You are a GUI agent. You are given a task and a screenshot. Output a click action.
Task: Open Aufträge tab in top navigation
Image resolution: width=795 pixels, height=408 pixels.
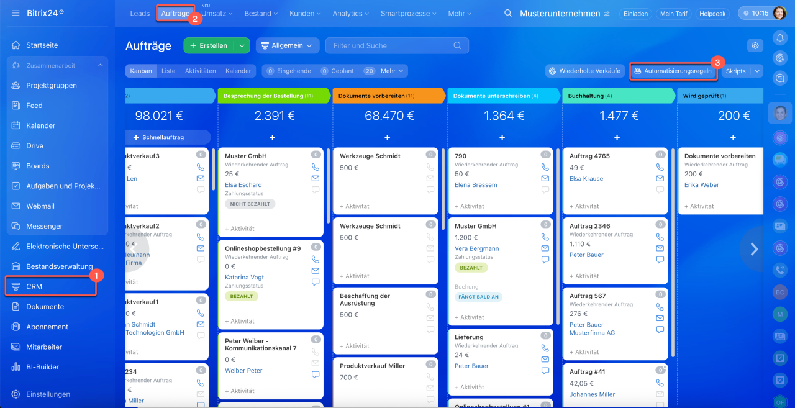click(x=175, y=13)
